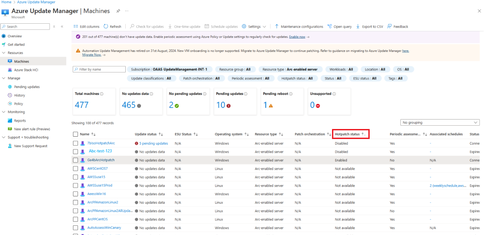Click the Enable now link
Image resolution: width=485 pixels, height=235 pixels.
tap(297, 37)
